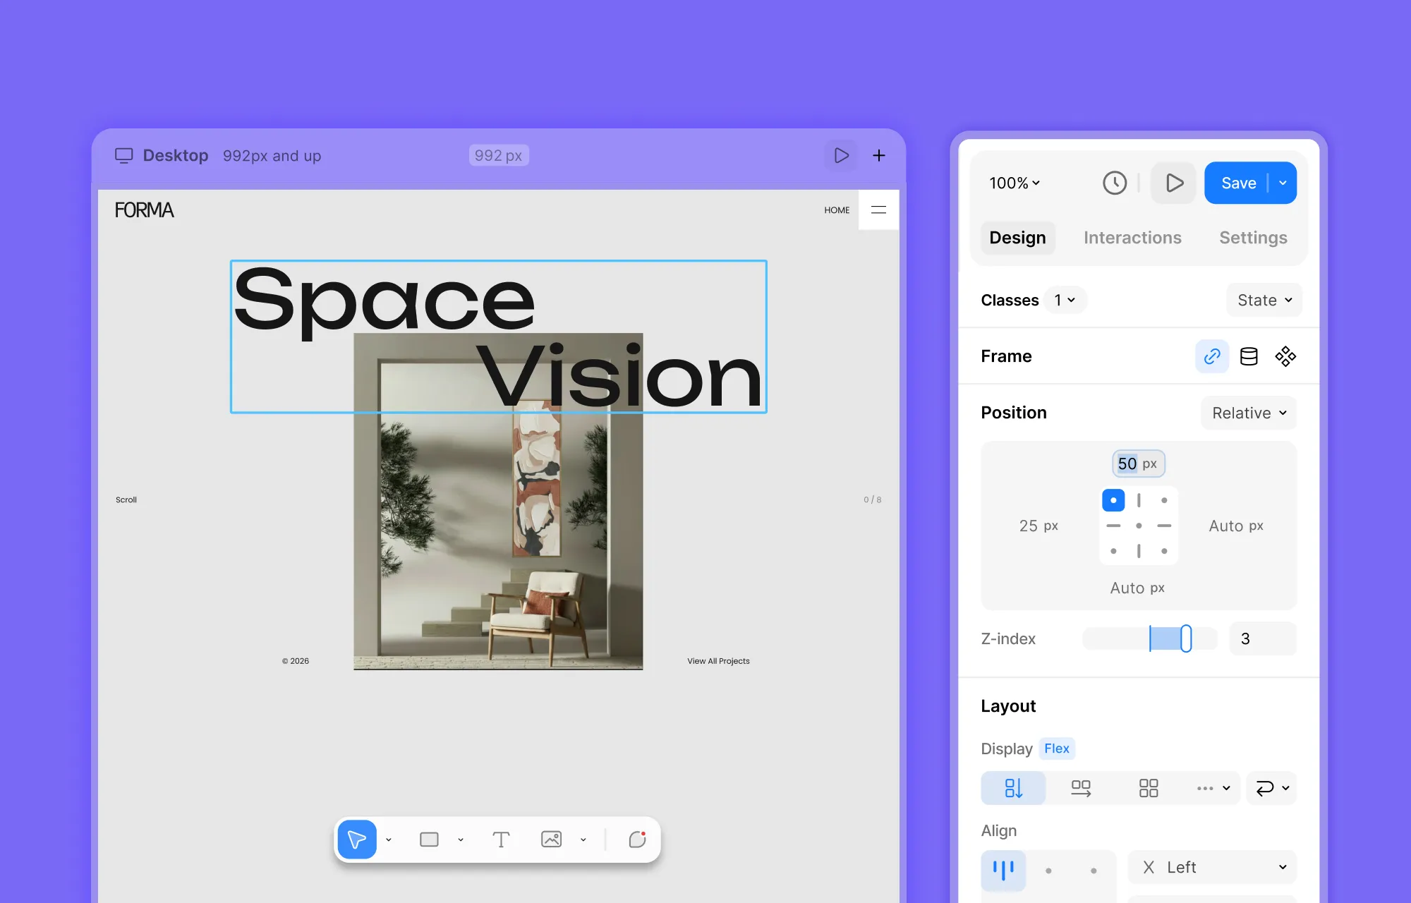Screen dimensions: 1411x903
Task: Select the top-left position anchor
Action: pyautogui.click(x=1113, y=500)
